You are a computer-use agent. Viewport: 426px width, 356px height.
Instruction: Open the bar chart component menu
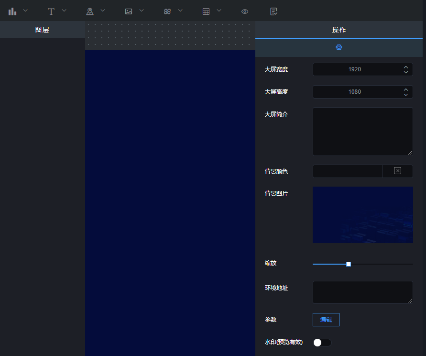coord(12,11)
